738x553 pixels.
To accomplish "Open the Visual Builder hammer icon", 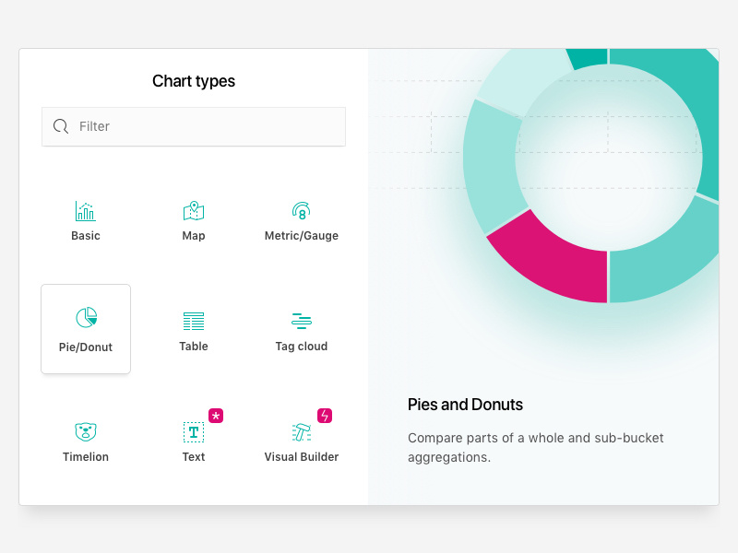I will coord(301,430).
